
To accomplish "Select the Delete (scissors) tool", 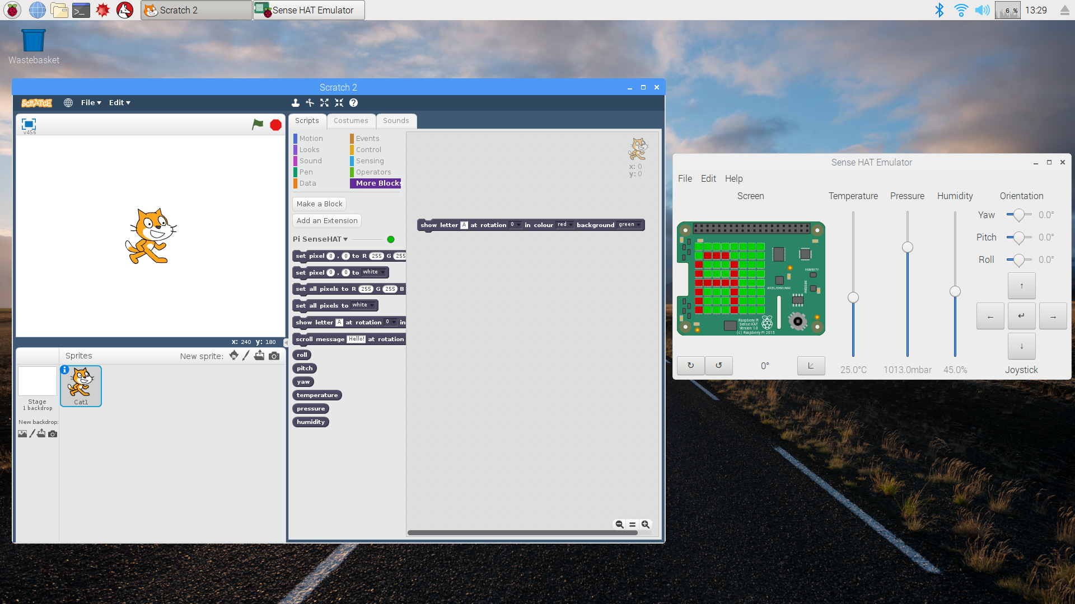I will [310, 102].
